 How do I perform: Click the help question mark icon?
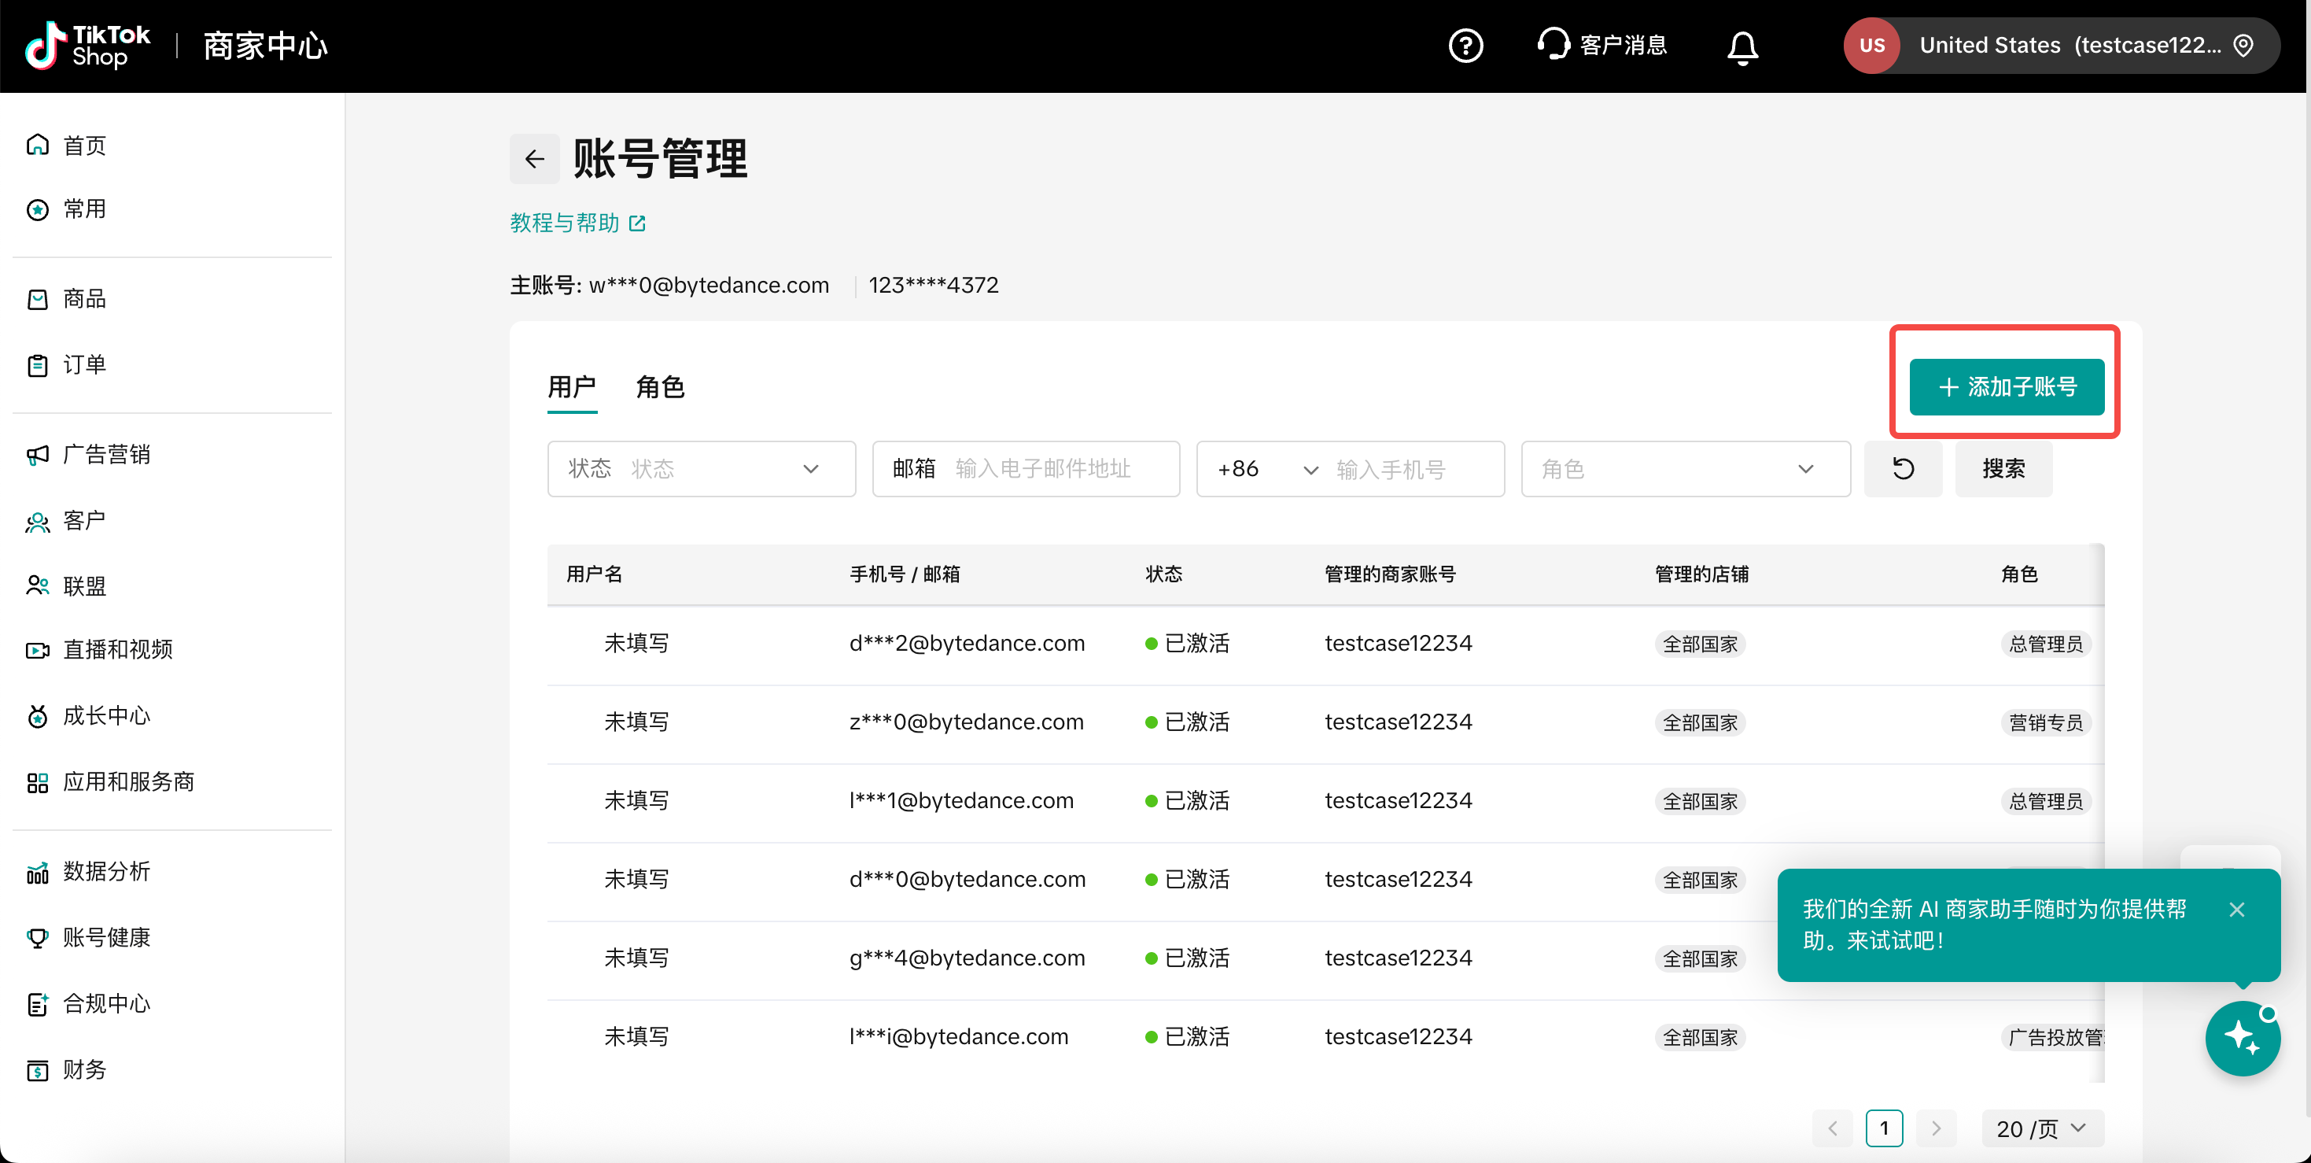click(x=1465, y=46)
